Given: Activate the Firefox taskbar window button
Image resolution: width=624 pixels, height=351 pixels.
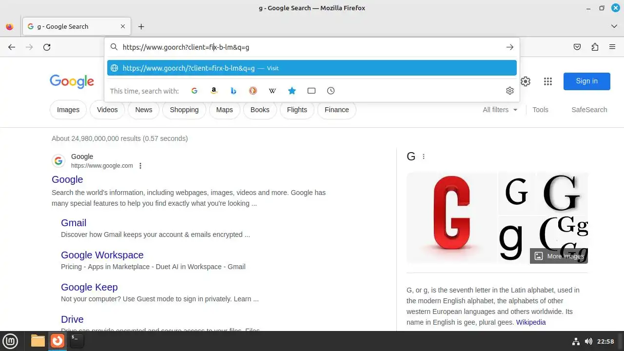Looking at the screenshot, I should point(58,341).
